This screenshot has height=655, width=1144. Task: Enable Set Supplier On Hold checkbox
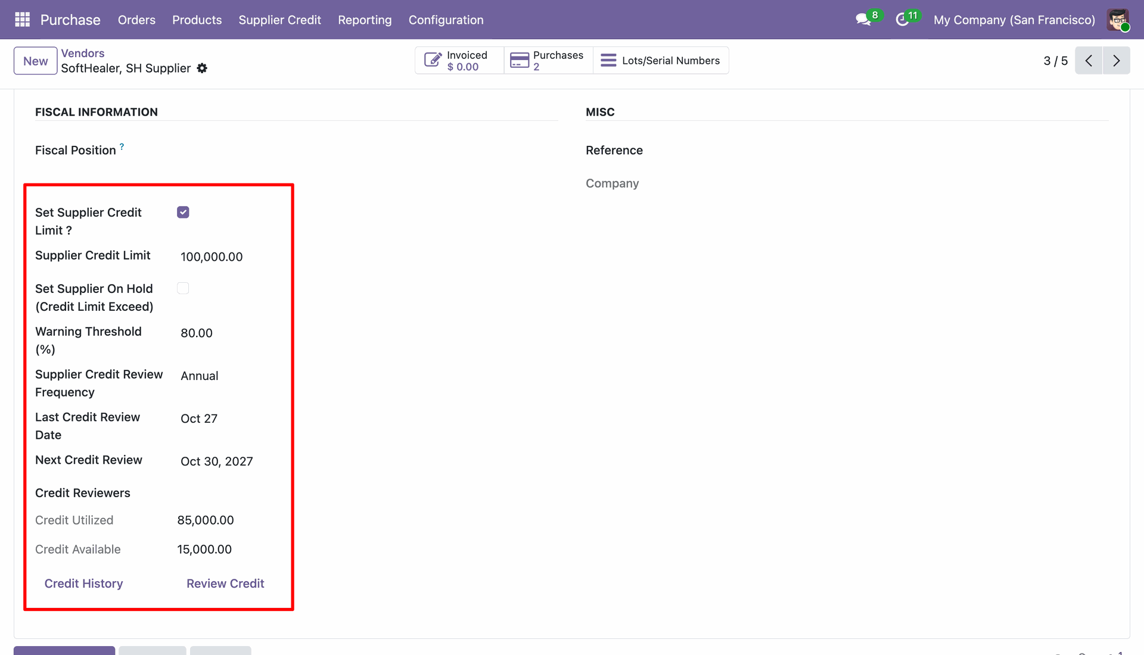point(183,288)
